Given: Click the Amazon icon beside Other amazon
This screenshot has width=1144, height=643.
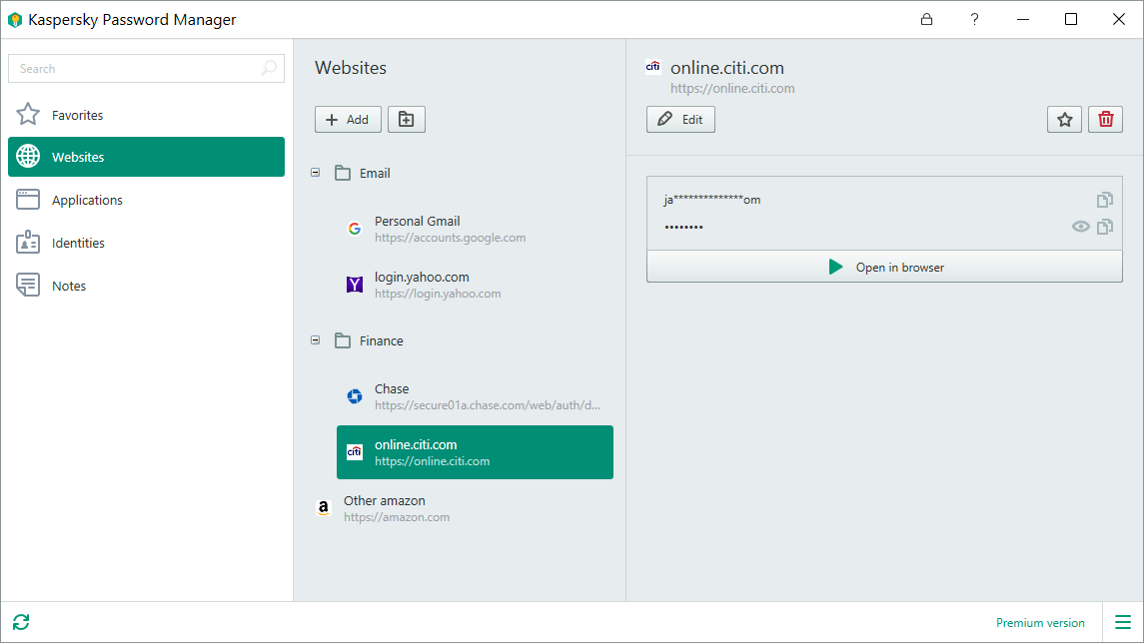Looking at the screenshot, I should 323,508.
